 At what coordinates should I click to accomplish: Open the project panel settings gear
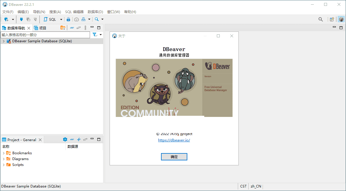click(x=65, y=139)
